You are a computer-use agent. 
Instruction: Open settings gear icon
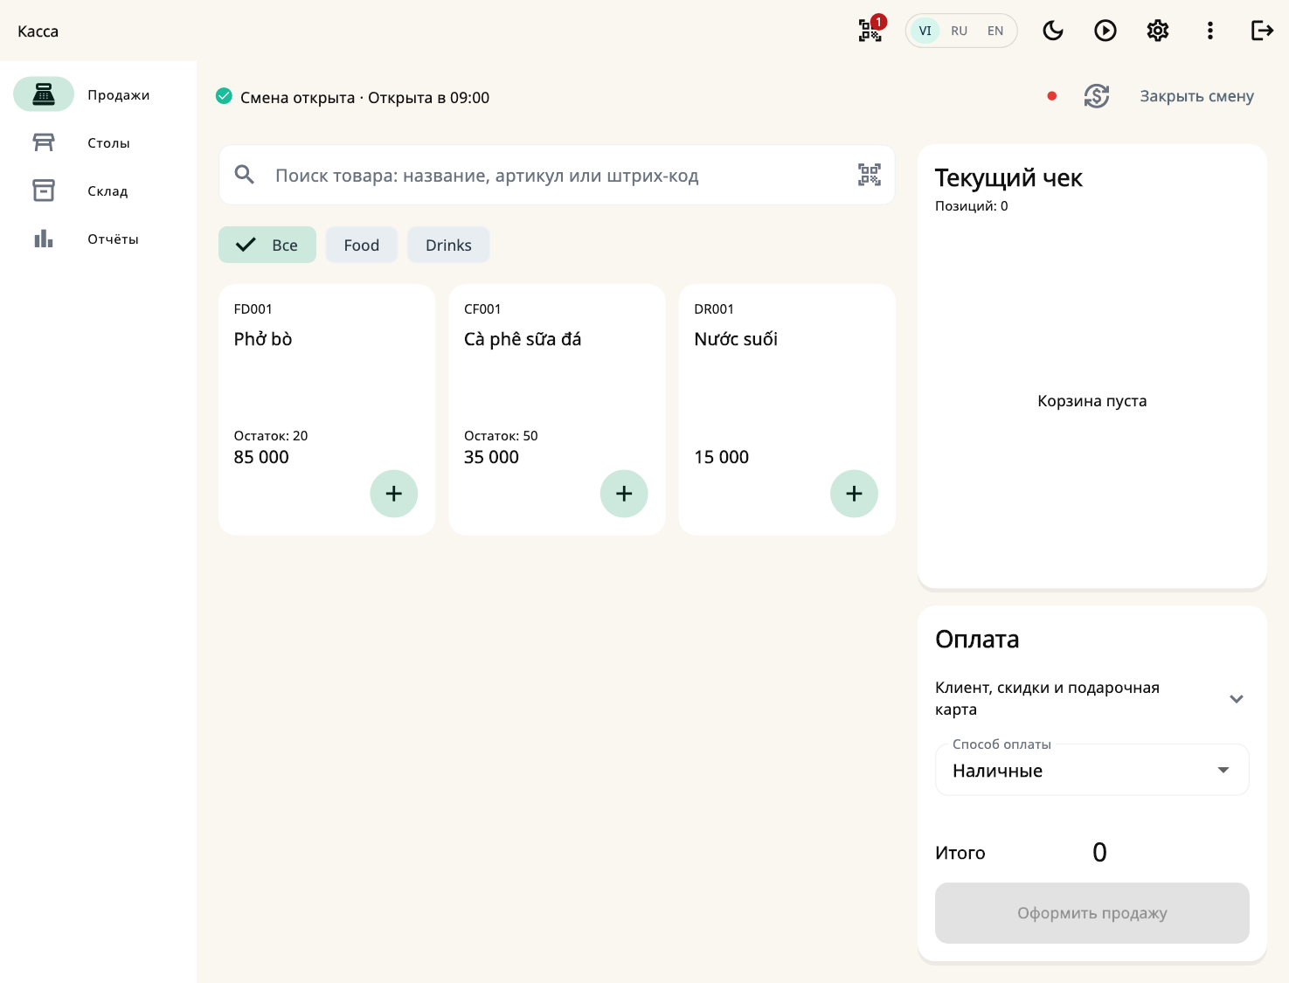coord(1158,31)
